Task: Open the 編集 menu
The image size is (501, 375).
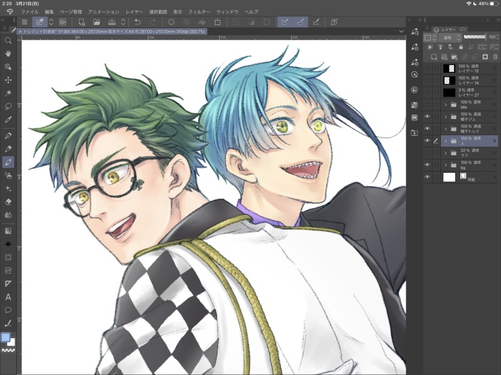Action: [x=49, y=12]
